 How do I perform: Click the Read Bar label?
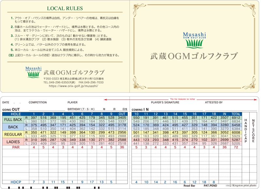click(x=189, y=186)
